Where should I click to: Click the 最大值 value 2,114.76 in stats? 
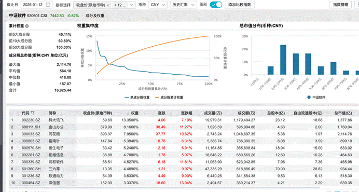point(64,65)
